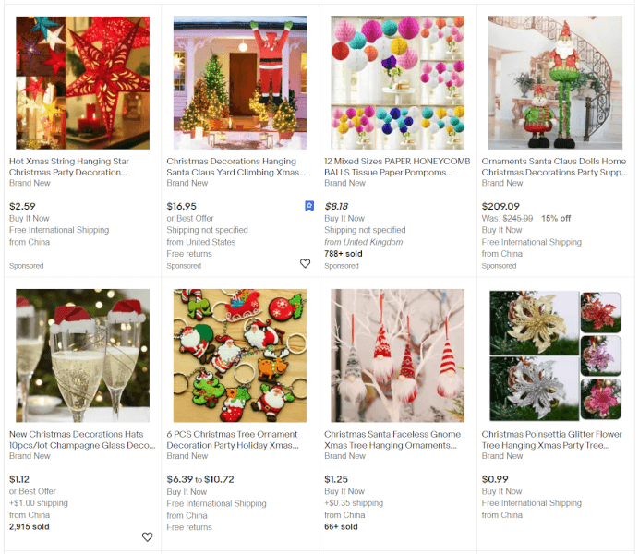Open Hot Xmas String Hanging Star thumbnail
Screen dimensions: 639x554
click(83, 83)
